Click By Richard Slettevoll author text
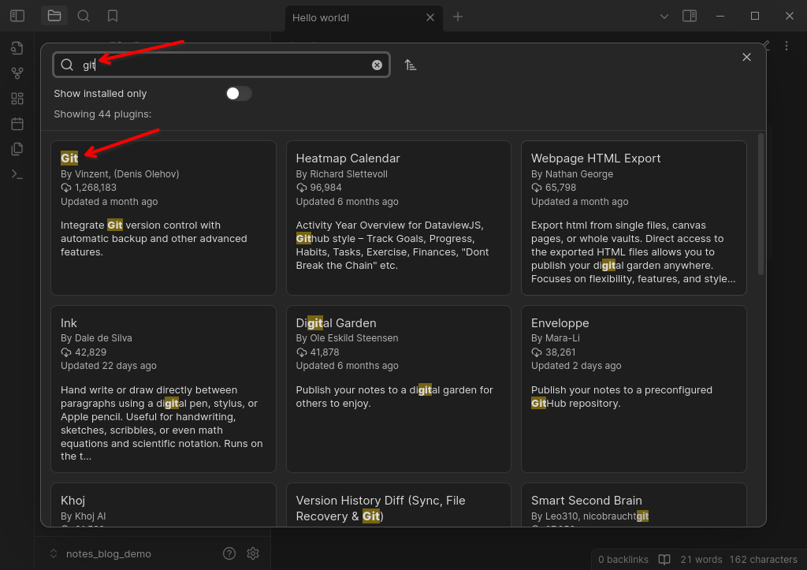This screenshot has width=807, height=570. pos(342,174)
